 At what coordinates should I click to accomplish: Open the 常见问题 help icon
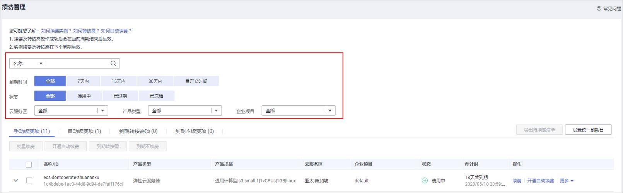(x=599, y=8)
